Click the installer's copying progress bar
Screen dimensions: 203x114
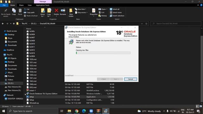103,53
